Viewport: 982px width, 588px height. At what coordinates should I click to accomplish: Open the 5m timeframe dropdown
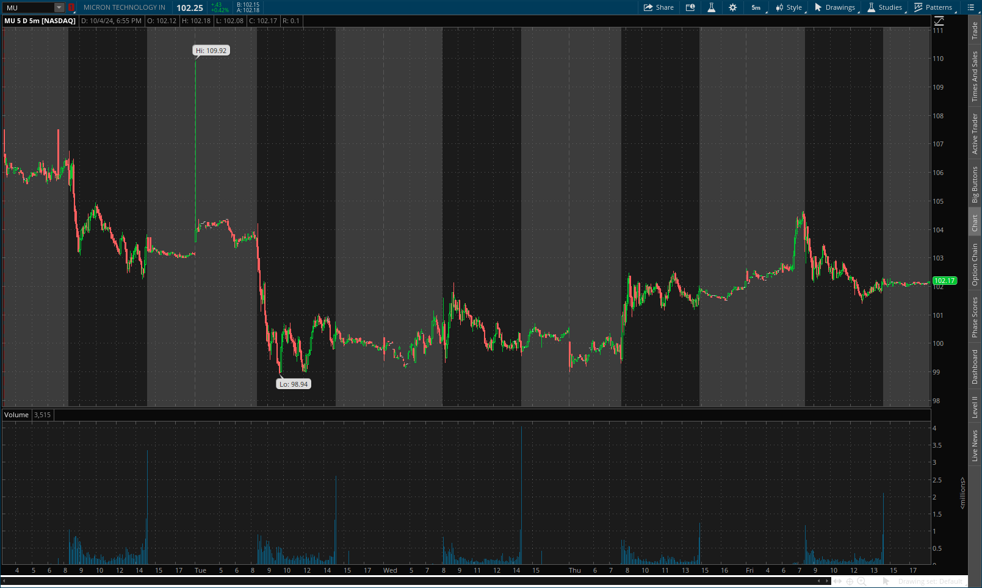(756, 7)
